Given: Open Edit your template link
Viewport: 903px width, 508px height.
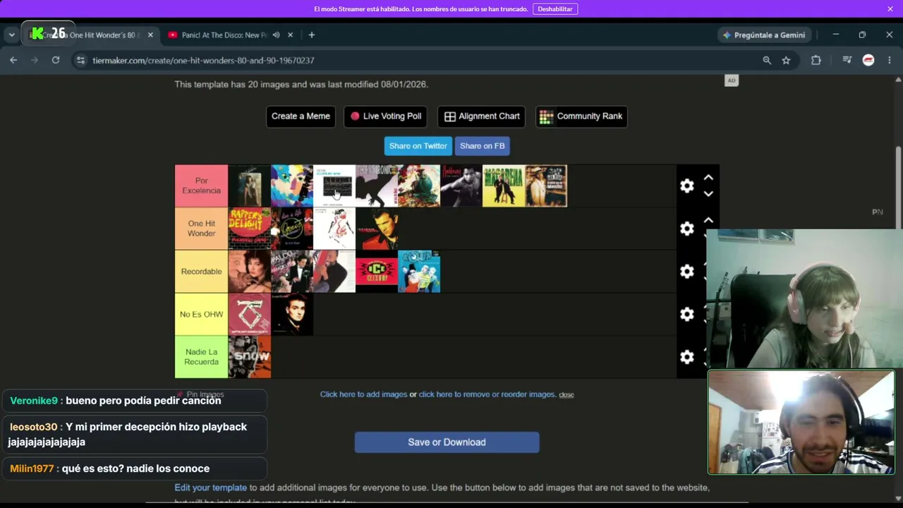Looking at the screenshot, I should pyautogui.click(x=211, y=488).
